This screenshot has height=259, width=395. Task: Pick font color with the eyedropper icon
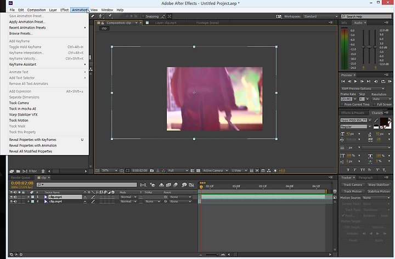(376, 120)
